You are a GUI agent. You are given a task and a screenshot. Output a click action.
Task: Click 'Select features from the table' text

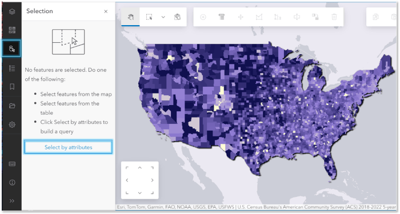click(x=70, y=108)
